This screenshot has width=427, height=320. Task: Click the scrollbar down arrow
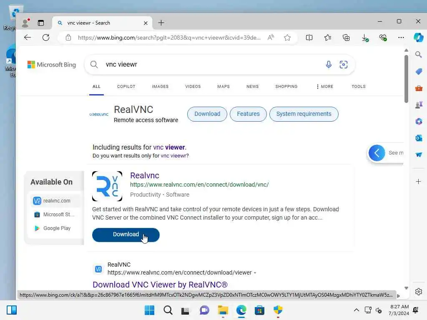pyautogui.click(x=406, y=288)
